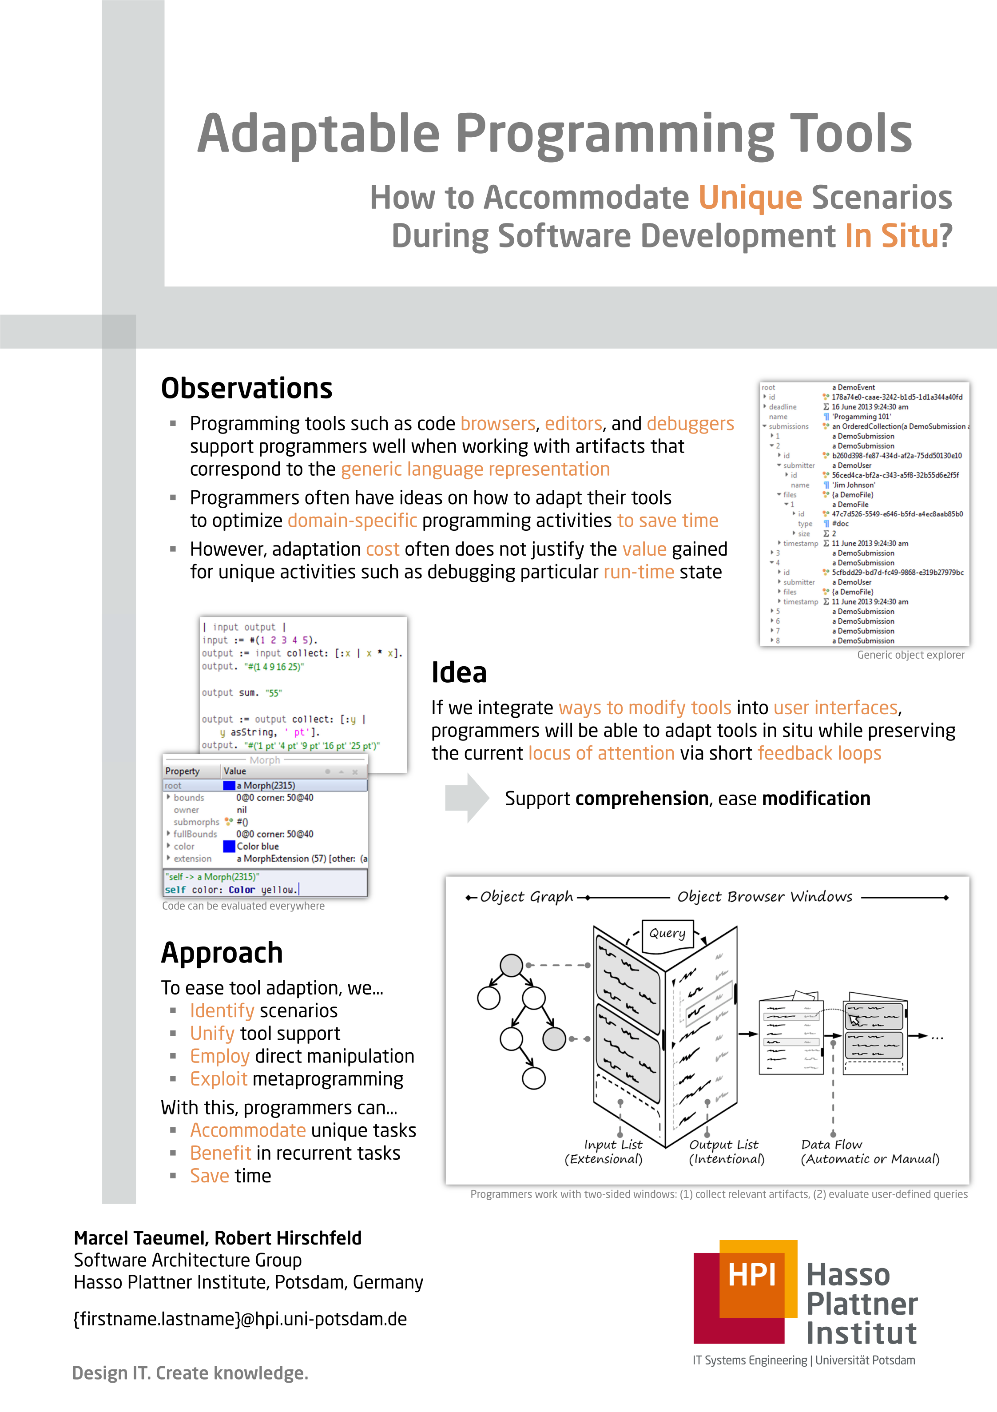997x1412 pixels.
Task: Click the paragraph icon next to 'Progamming 101'
Action: pos(826,417)
